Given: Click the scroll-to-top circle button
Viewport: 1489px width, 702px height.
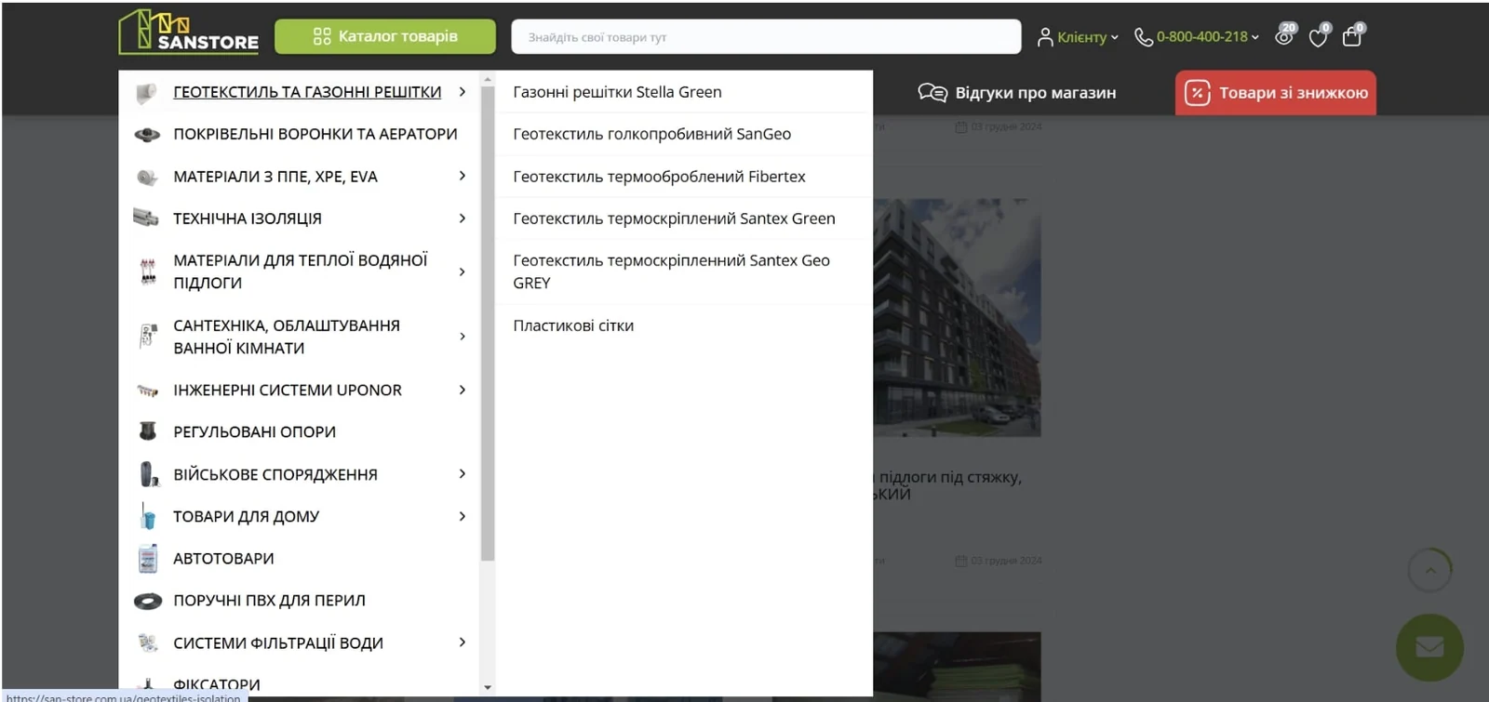Looking at the screenshot, I should (1430, 570).
